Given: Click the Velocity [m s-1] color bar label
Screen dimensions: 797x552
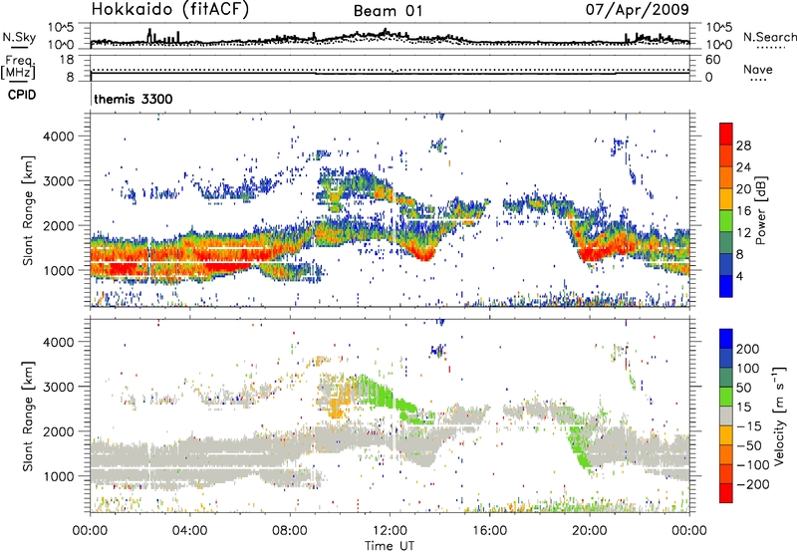Looking at the screenshot, I should click(780, 415).
